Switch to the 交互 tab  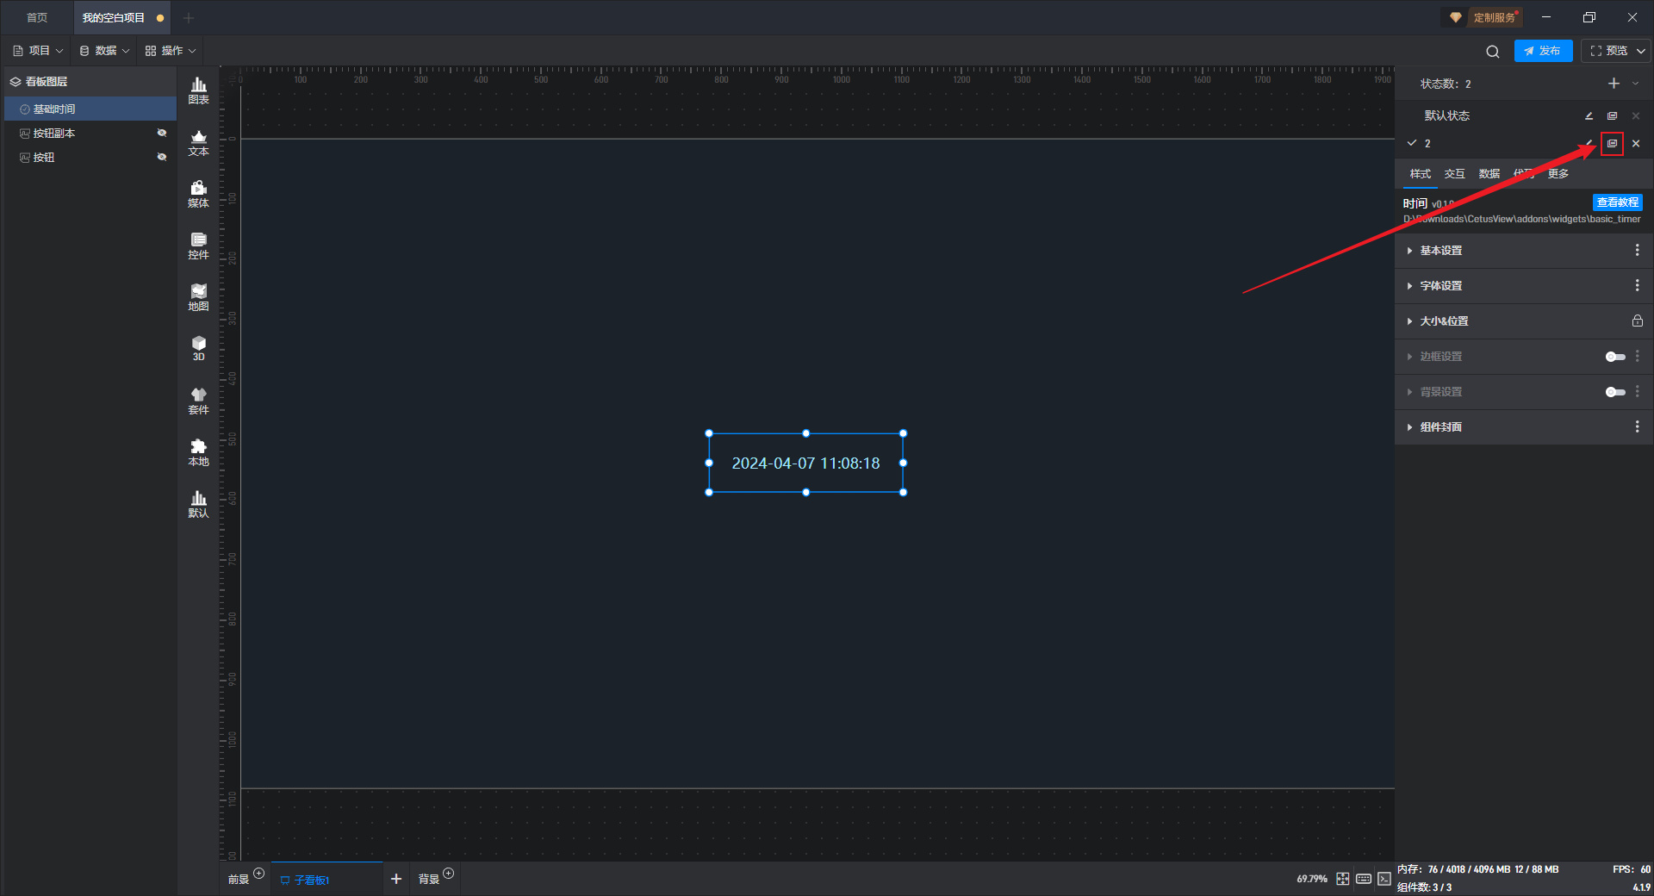click(x=1454, y=174)
